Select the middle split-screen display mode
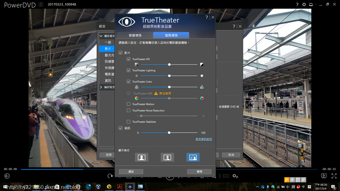 point(167,158)
